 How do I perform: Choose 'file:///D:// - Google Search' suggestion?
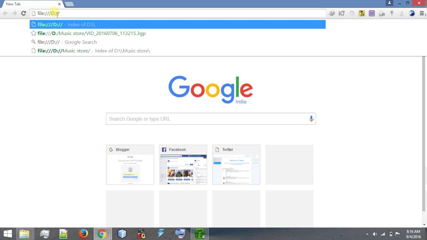tap(177, 42)
